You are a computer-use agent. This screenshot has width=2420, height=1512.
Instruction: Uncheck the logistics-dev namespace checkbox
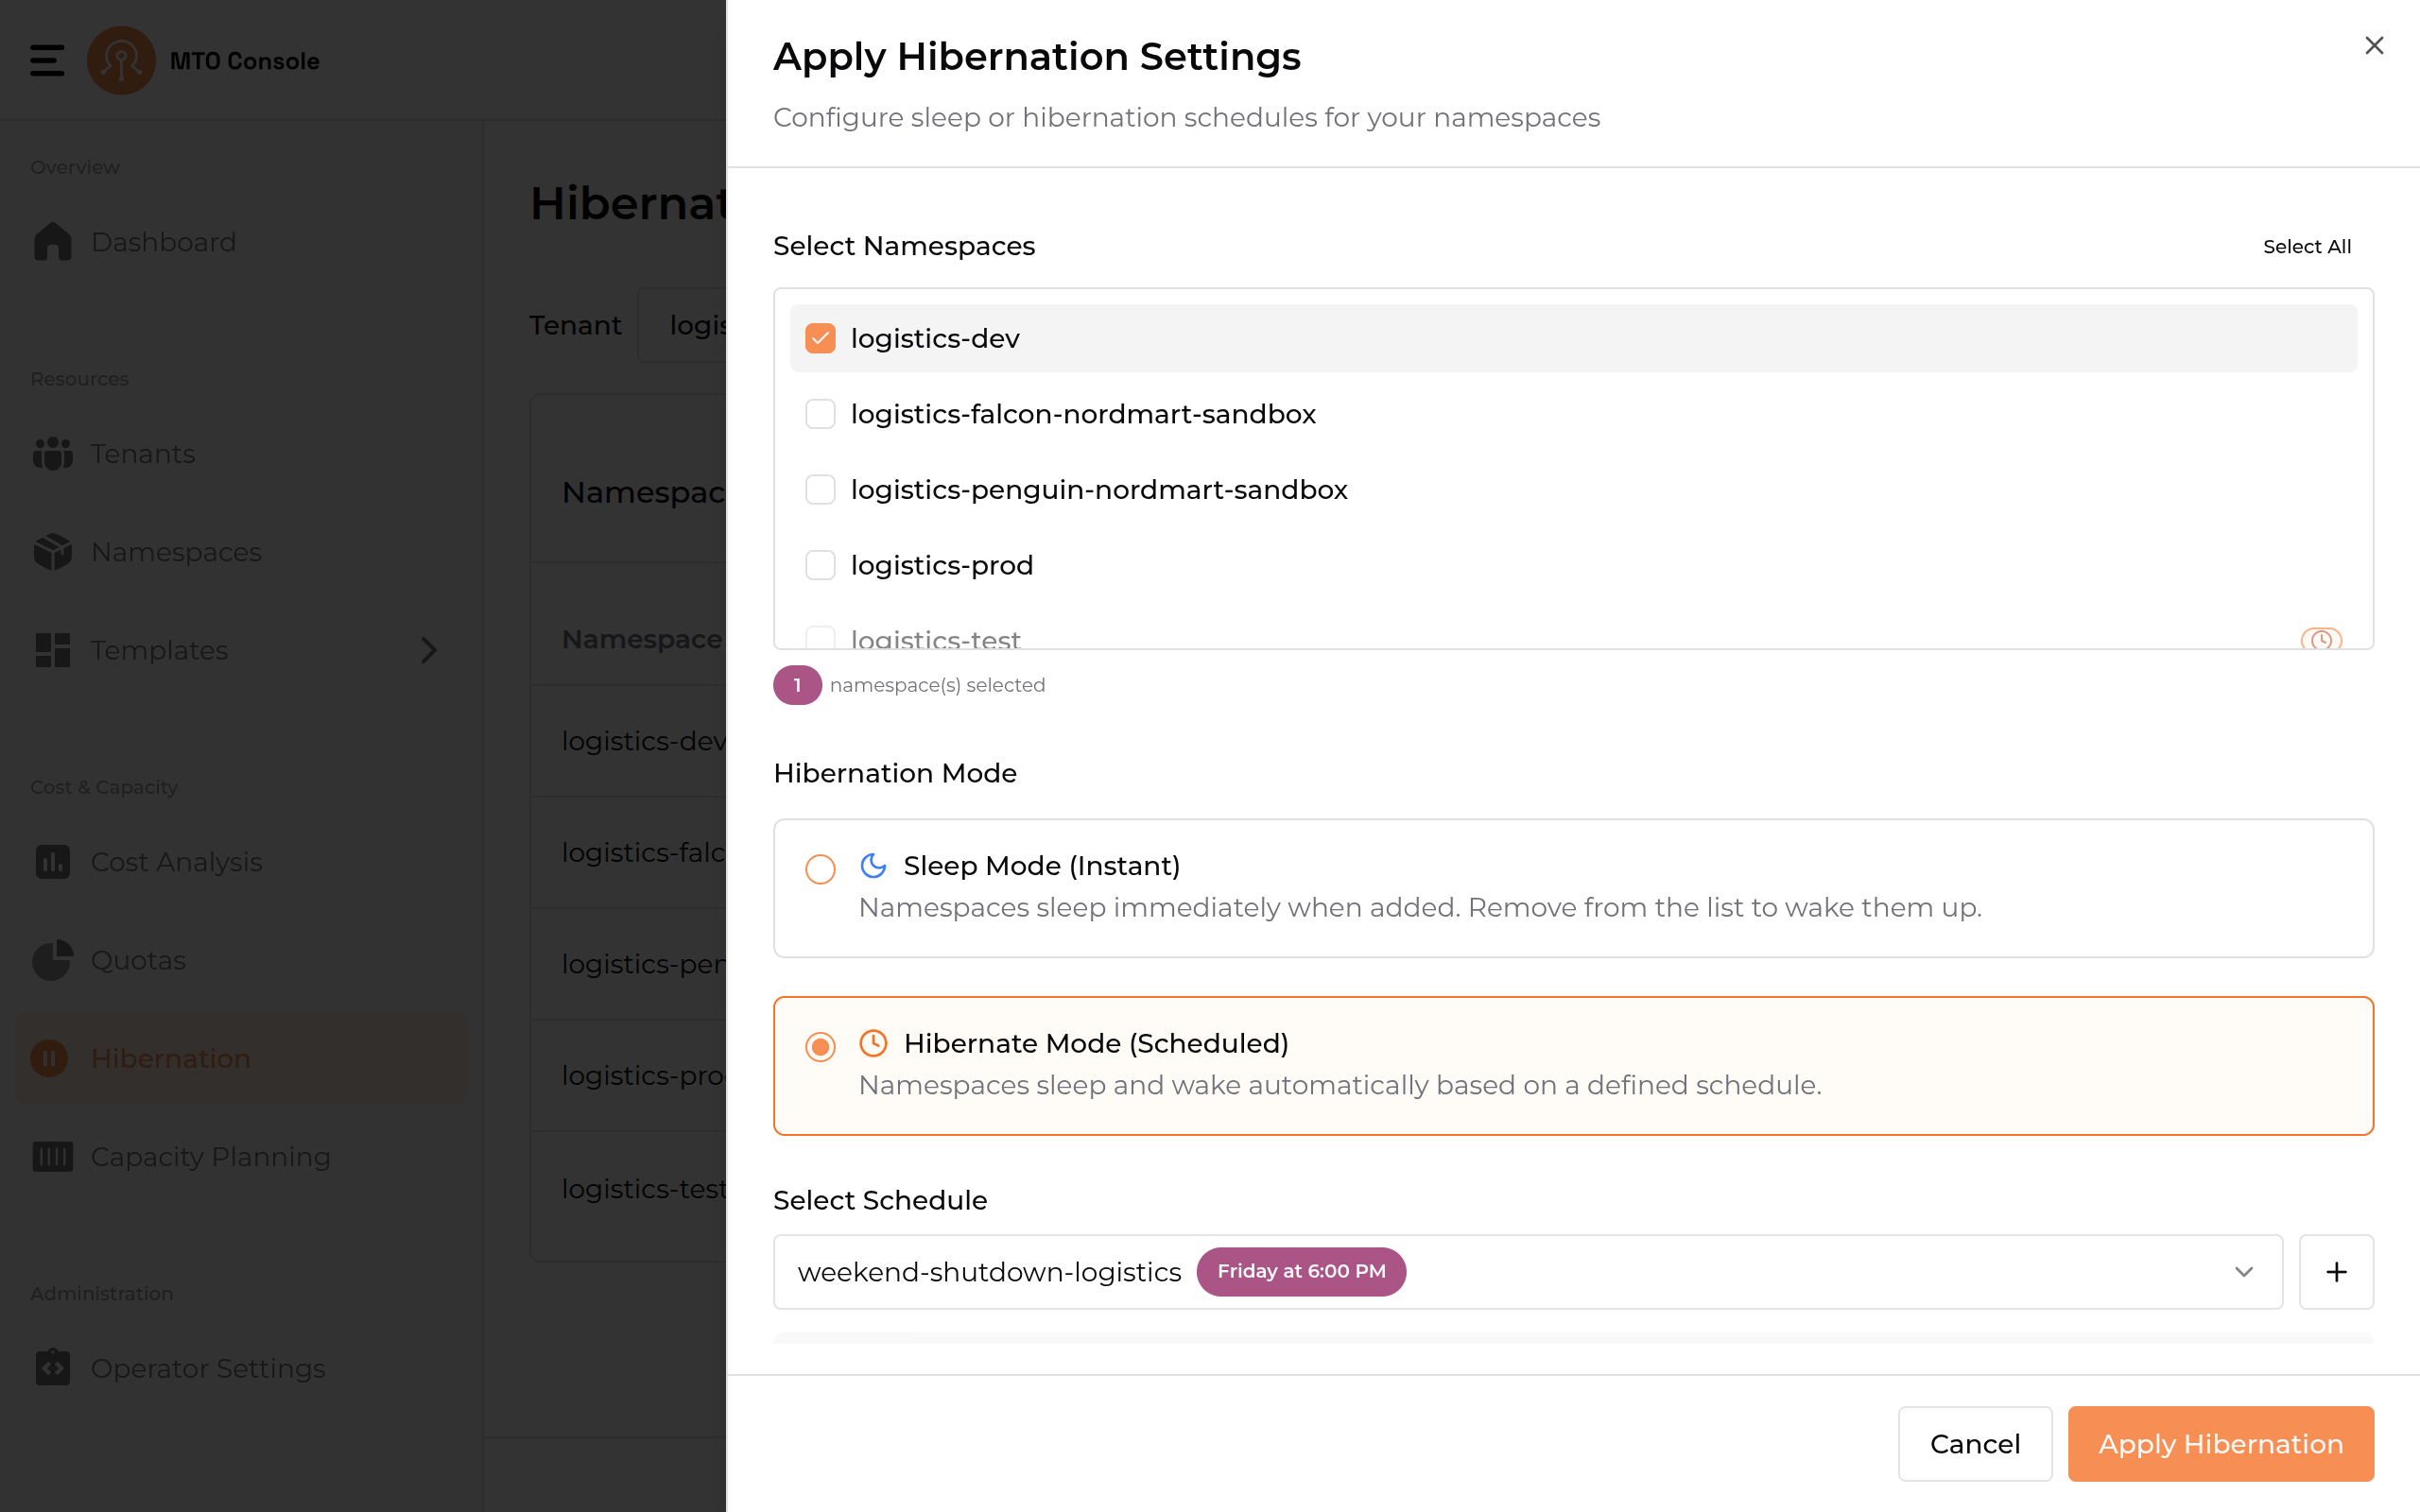click(820, 338)
